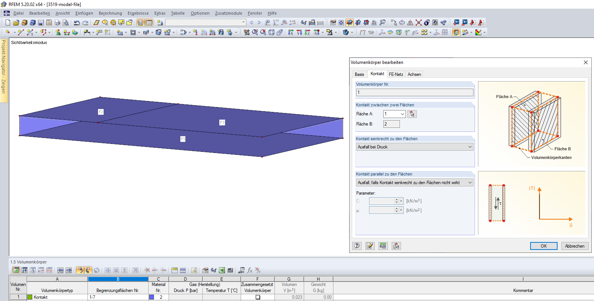Open the Fläche A dropdown
Screen dimensions: 594x301
pyautogui.click(x=403, y=114)
